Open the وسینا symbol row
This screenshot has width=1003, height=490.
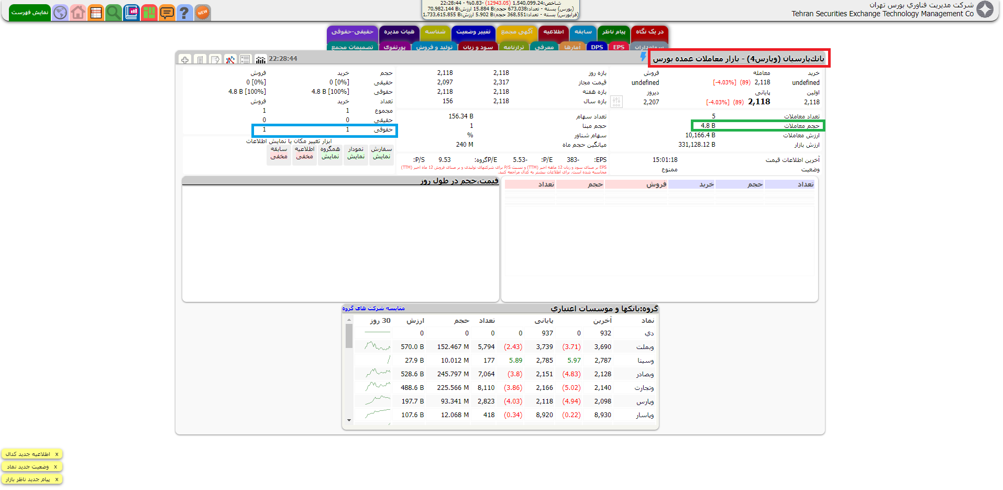point(505,361)
